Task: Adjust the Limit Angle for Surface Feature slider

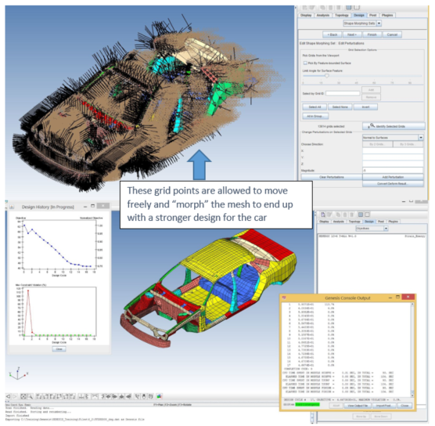Action: tap(327, 75)
